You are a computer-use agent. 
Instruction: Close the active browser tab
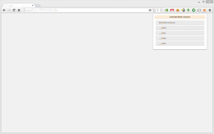(x=33, y=5)
